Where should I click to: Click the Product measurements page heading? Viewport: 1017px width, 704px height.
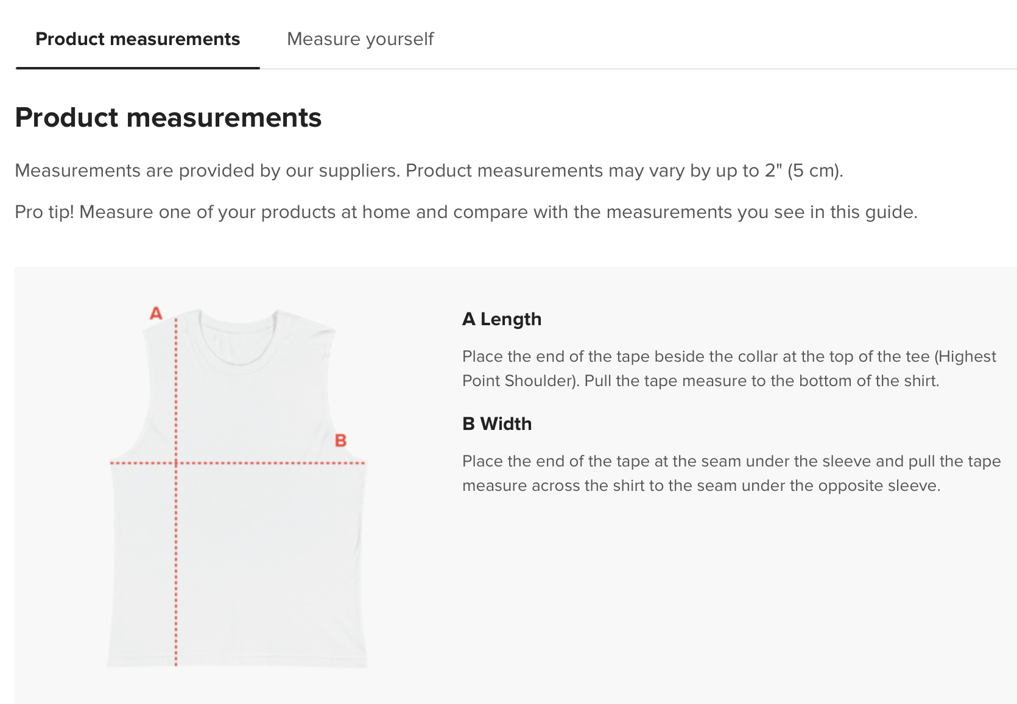[x=168, y=118]
